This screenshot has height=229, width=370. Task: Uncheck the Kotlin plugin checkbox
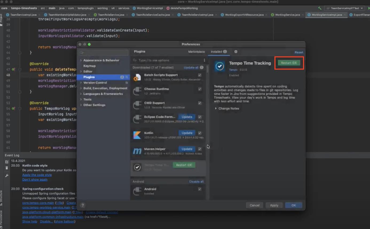[x=200, y=133]
